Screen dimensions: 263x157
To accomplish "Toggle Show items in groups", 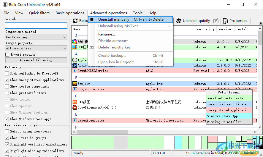I will tap(7, 138).
